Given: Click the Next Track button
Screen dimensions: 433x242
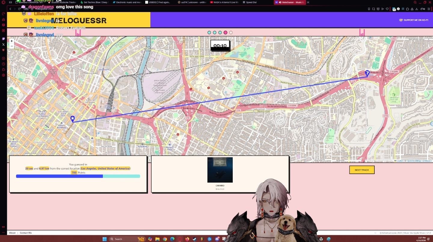Looking at the screenshot, I should 362,170.
